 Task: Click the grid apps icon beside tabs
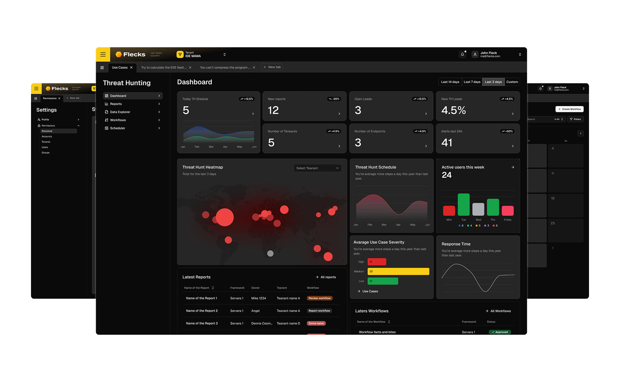point(102,67)
